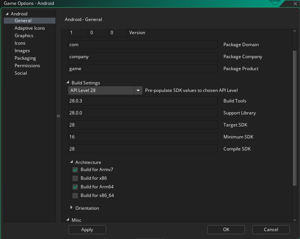Go to the Packaging settings
The height and width of the screenshot is (239, 300).
click(x=25, y=58)
